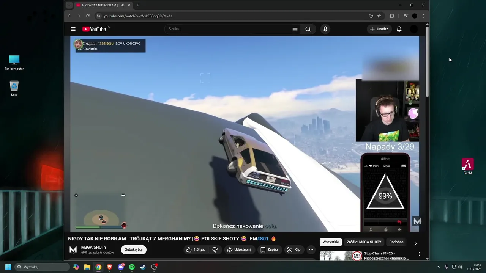Select the NIGDY TAK NIE ROBIŁAM browser tab
Viewport: 486px width, 273px height.
tap(100, 5)
